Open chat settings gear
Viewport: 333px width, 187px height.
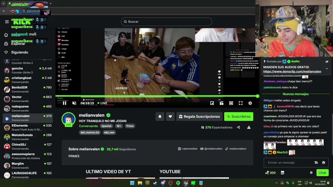coord(311,173)
